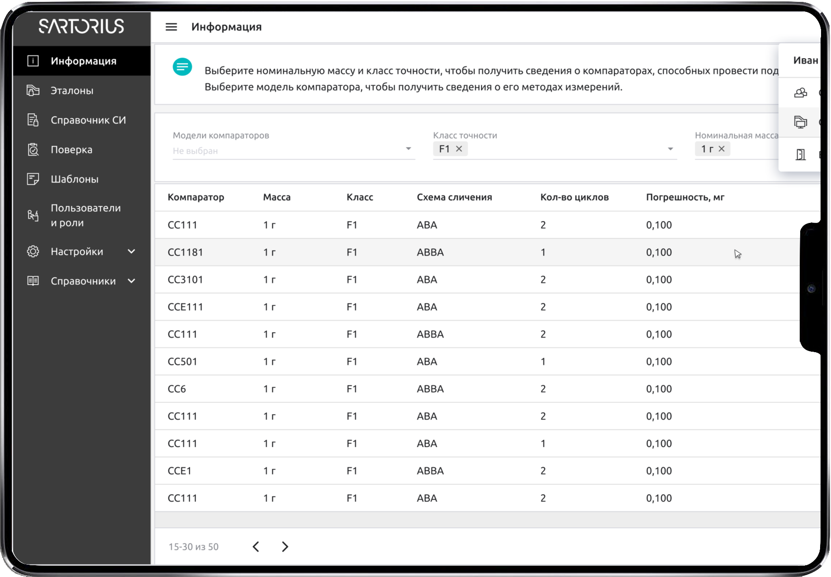Open the Эталоны folder icon in sidebar

click(33, 90)
